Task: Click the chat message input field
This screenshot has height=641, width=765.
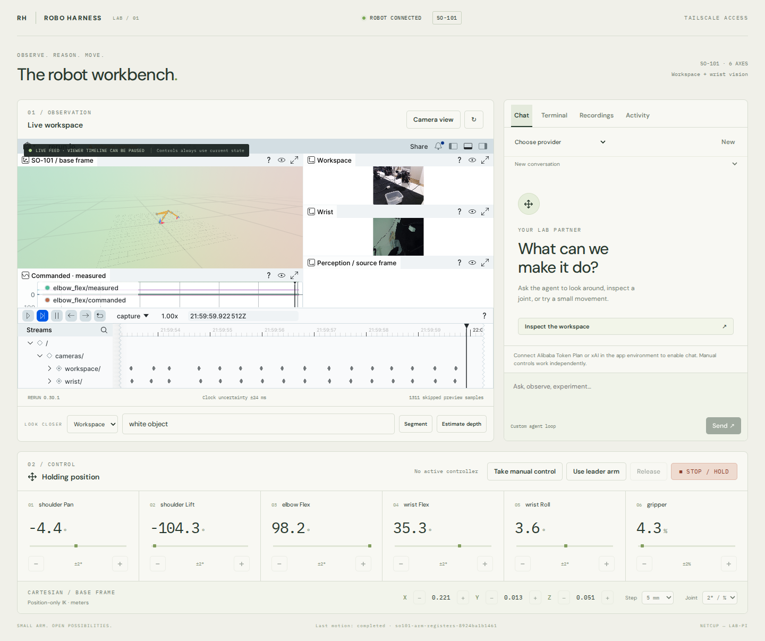Action: pyautogui.click(x=626, y=395)
